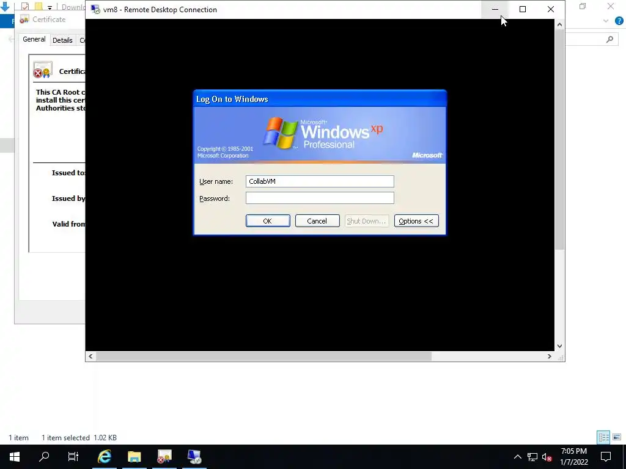626x469 pixels.
Task: Open Task View on taskbar
Action: [73, 457]
